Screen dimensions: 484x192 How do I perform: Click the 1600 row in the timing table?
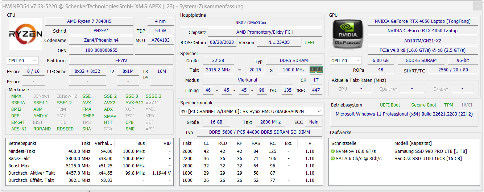(251, 180)
